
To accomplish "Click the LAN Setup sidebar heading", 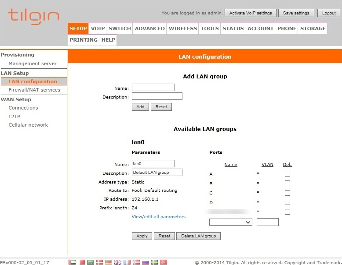I will click(15, 73).
